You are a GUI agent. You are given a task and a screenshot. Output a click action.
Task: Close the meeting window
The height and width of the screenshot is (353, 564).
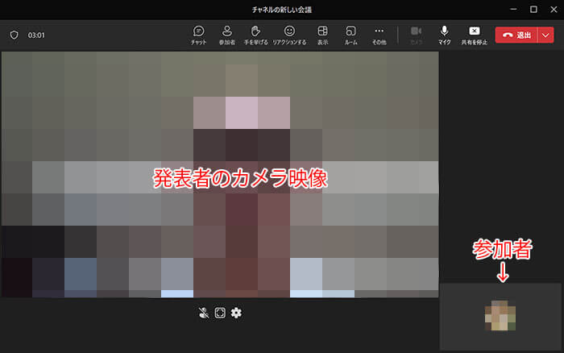pos(554,10)
